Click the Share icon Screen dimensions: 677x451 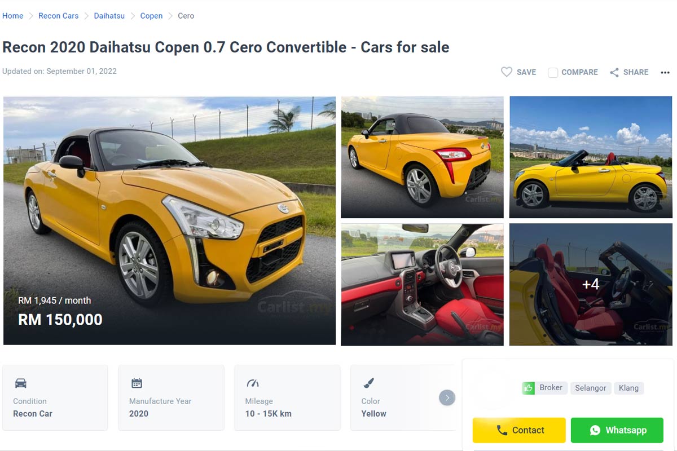point(614,72)
